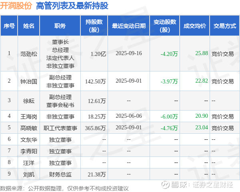This screenshot has width=240, height=192.
Task: Click the 职工代表董事 position cell
Action: 60,128
